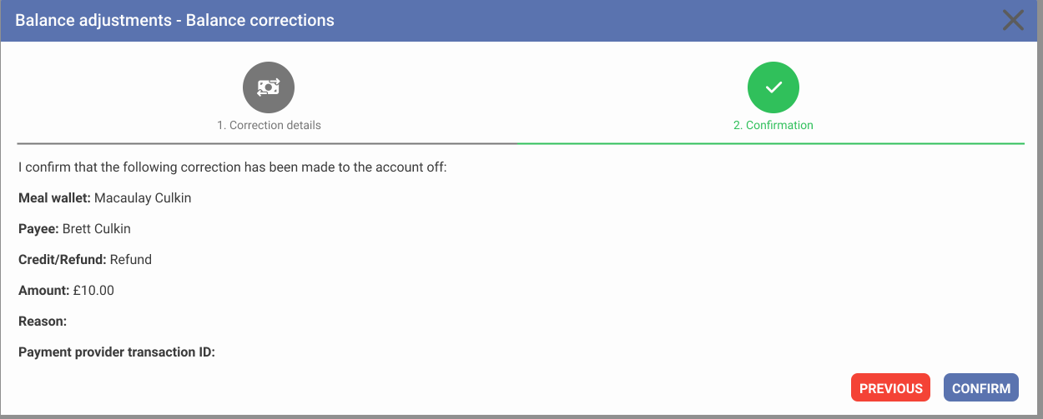Select the Brett Culkin payee name
Screen dimensions: 1043x419
(97, 229)
